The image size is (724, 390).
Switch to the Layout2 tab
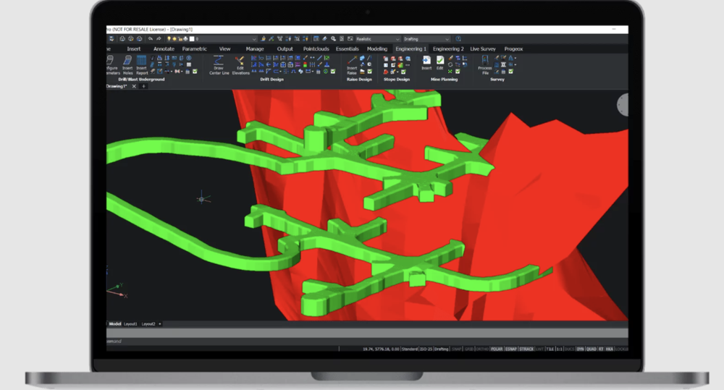pyautogui.click(x=148, y=324)
